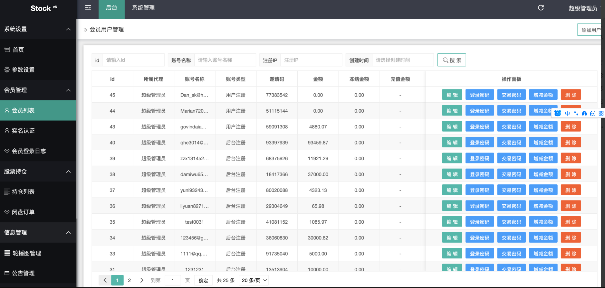
Task: Click the 共 25 条 total count
Action: (x=226, y=280)
